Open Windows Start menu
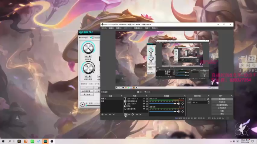257x144 pixels. 3,141
